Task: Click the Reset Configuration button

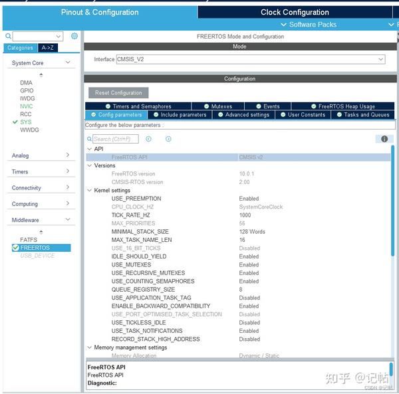Action: (x=118, y=93)
